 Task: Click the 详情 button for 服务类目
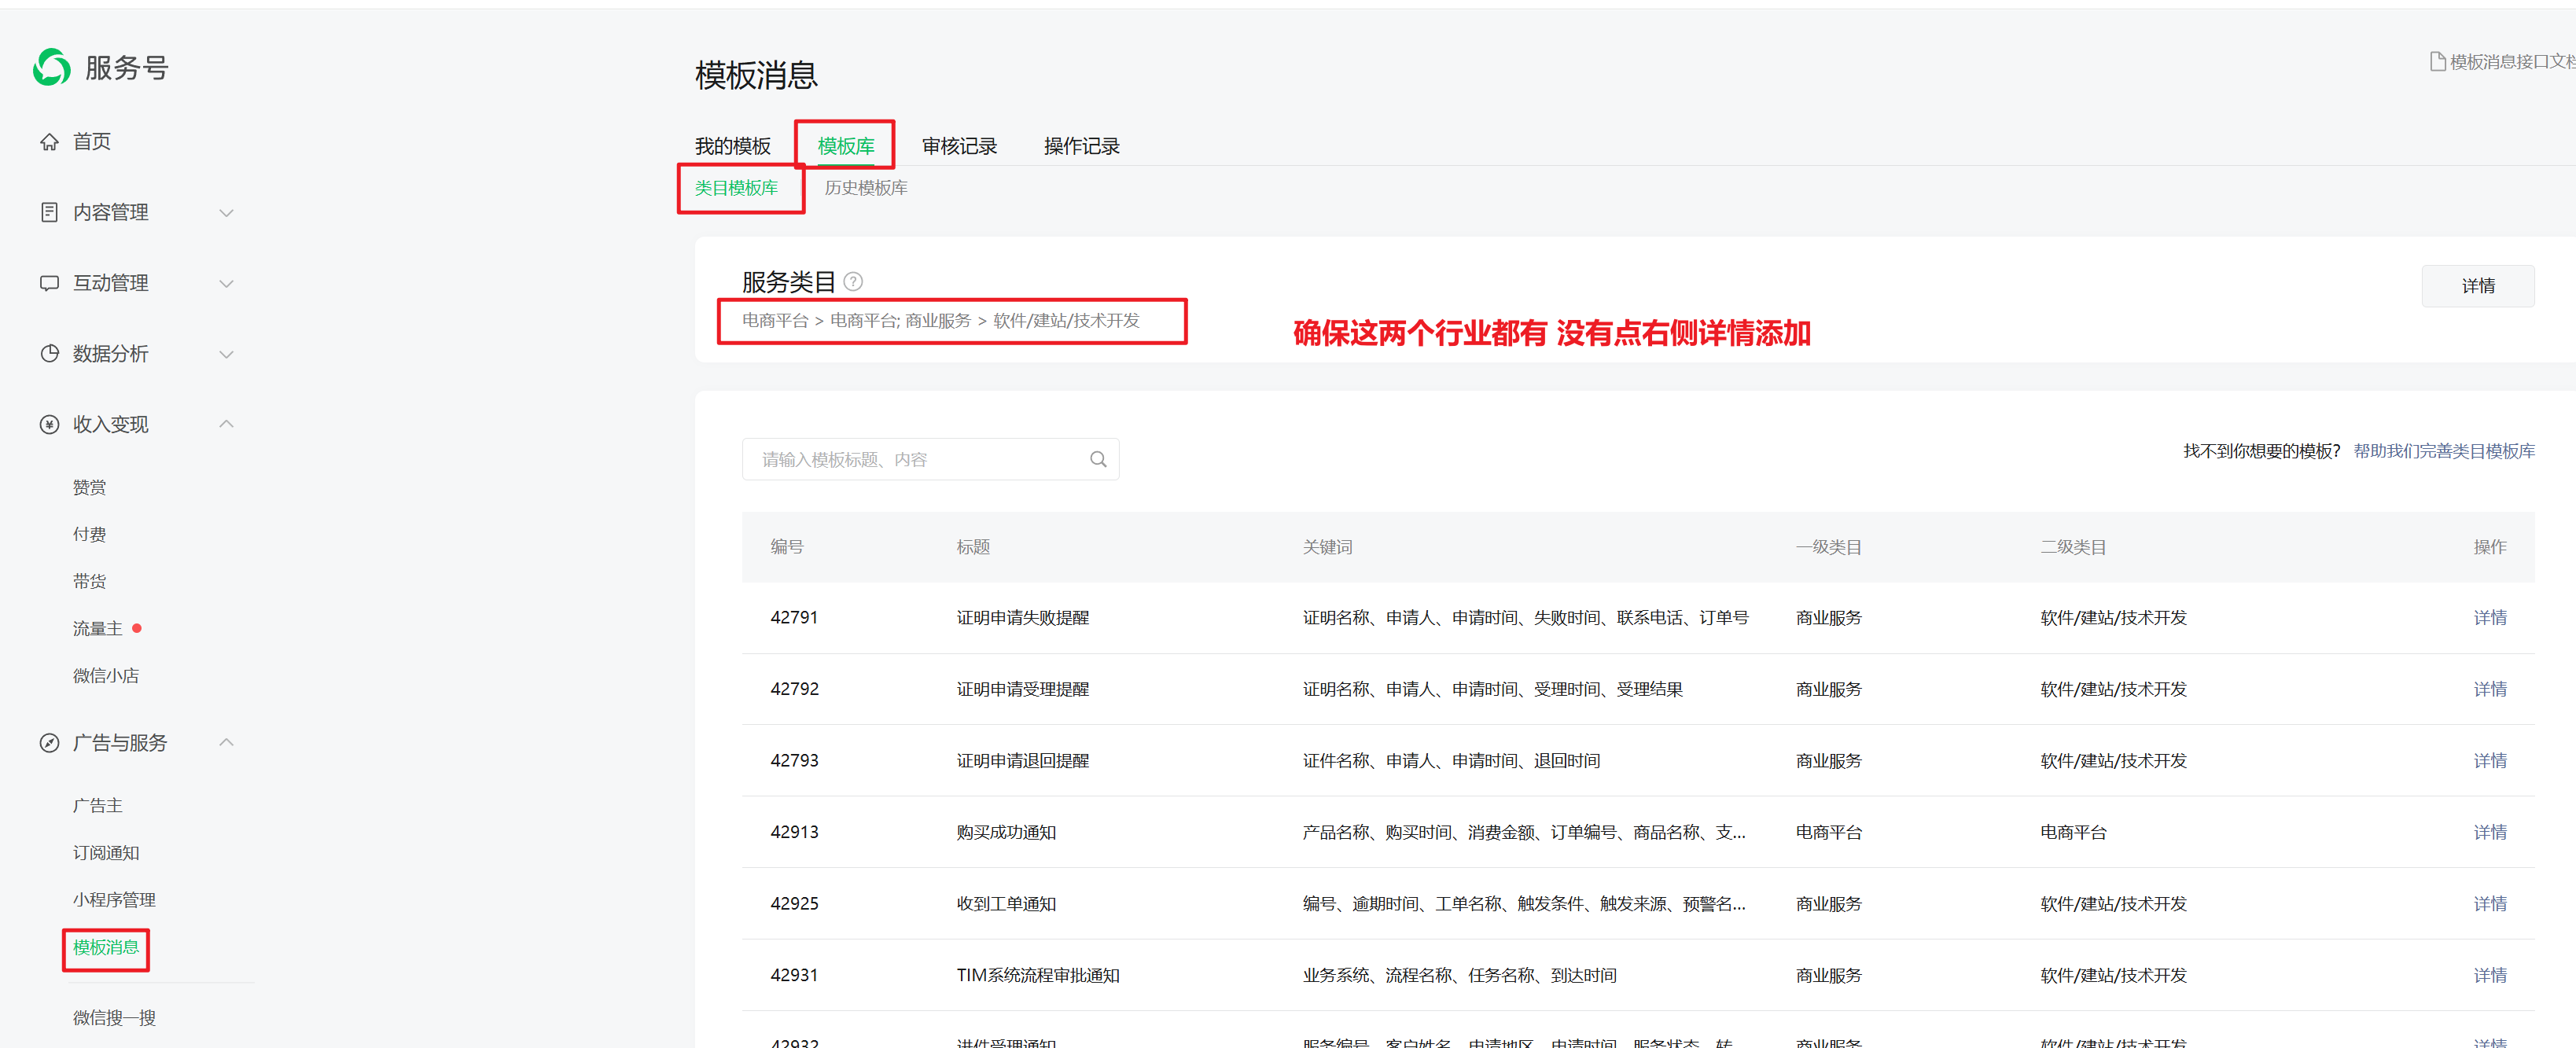pyautogui.click(x=2477, y=286)
